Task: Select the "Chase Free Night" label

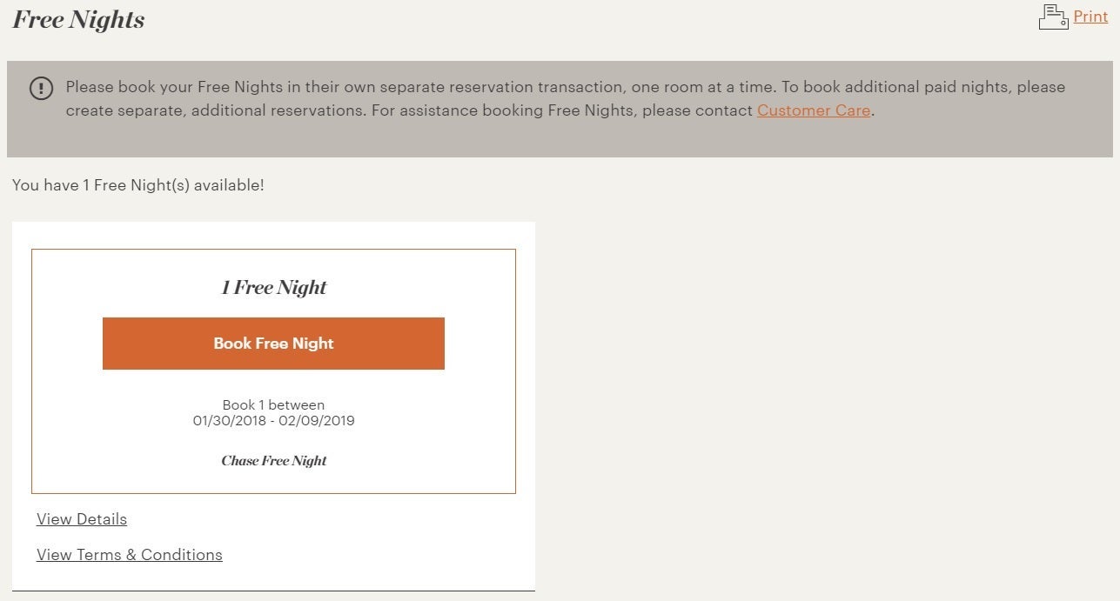Action: click(273, 461)
